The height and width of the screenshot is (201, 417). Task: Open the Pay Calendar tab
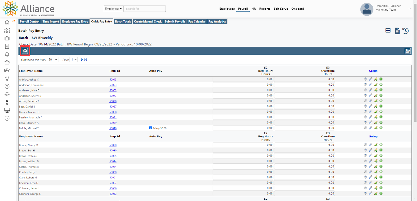tap(197, 22)
